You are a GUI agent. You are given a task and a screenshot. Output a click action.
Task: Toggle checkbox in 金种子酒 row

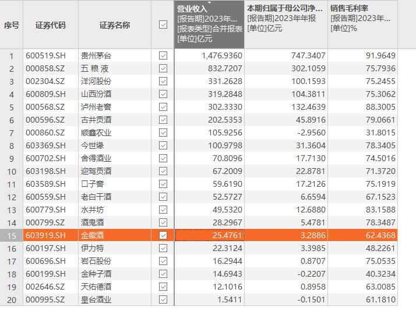pos(163,274)
